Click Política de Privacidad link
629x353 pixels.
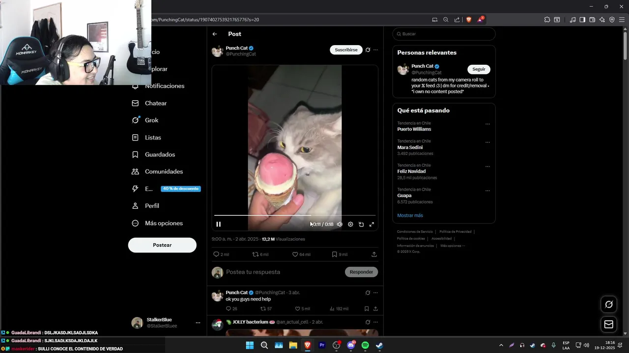click(x=456, y=231)
